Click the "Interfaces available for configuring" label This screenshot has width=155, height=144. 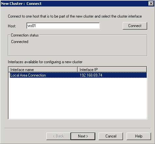coord(45,62)
